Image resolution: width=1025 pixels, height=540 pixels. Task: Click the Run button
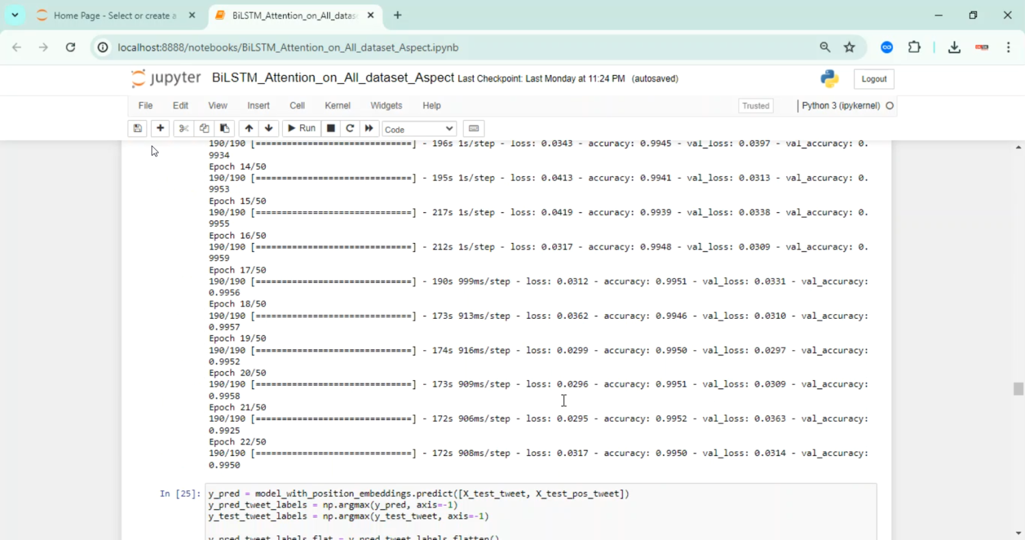301,128
